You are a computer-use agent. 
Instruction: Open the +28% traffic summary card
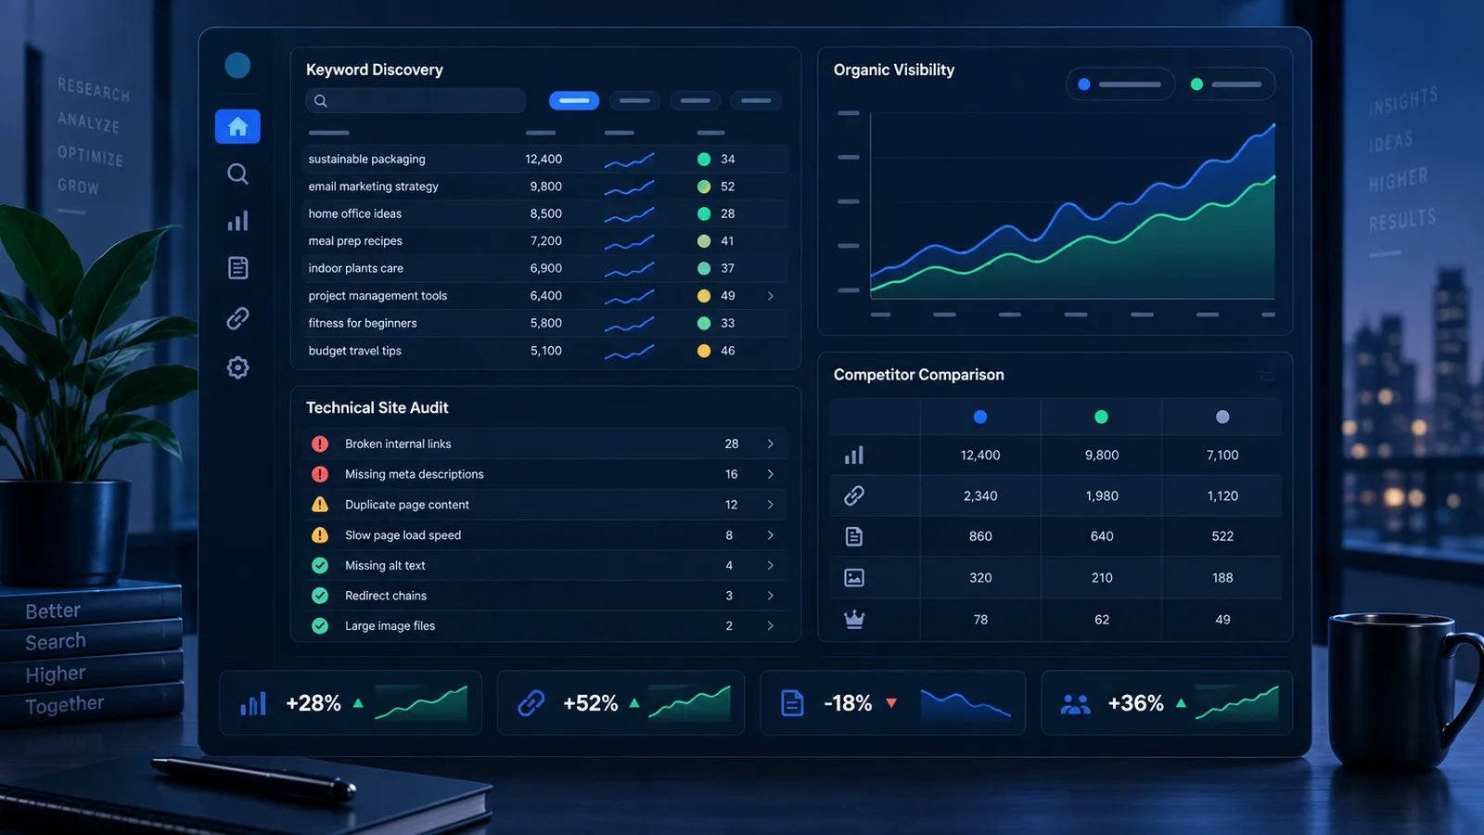click(x=351, y=703)
